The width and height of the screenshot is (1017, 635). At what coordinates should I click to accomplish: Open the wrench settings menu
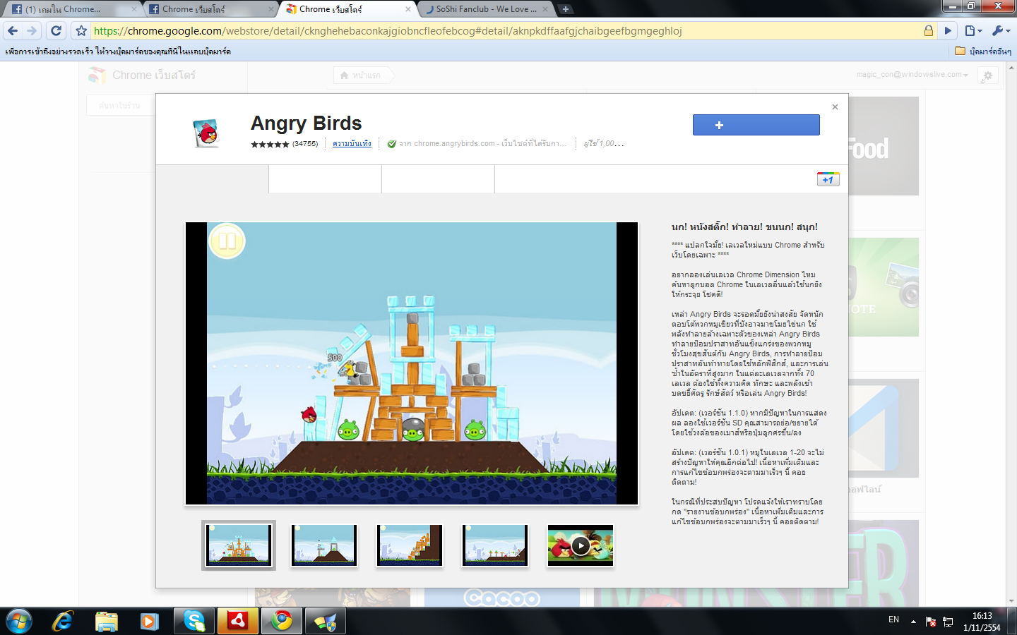[1001, 31]
